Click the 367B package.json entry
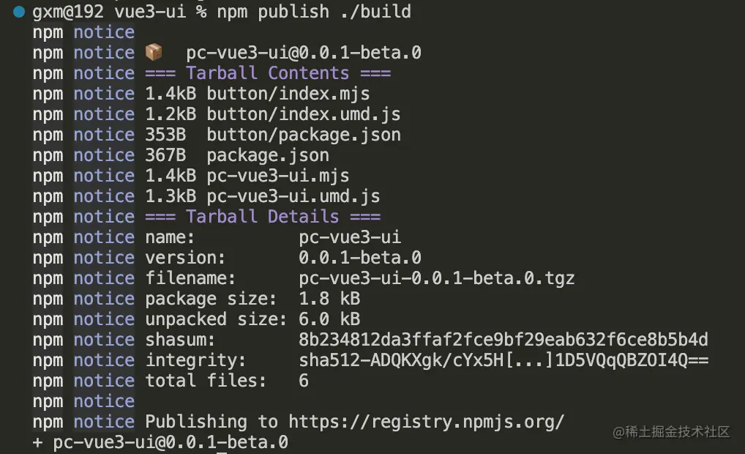This screenshot has width=745, height=454. click(237, 155)
